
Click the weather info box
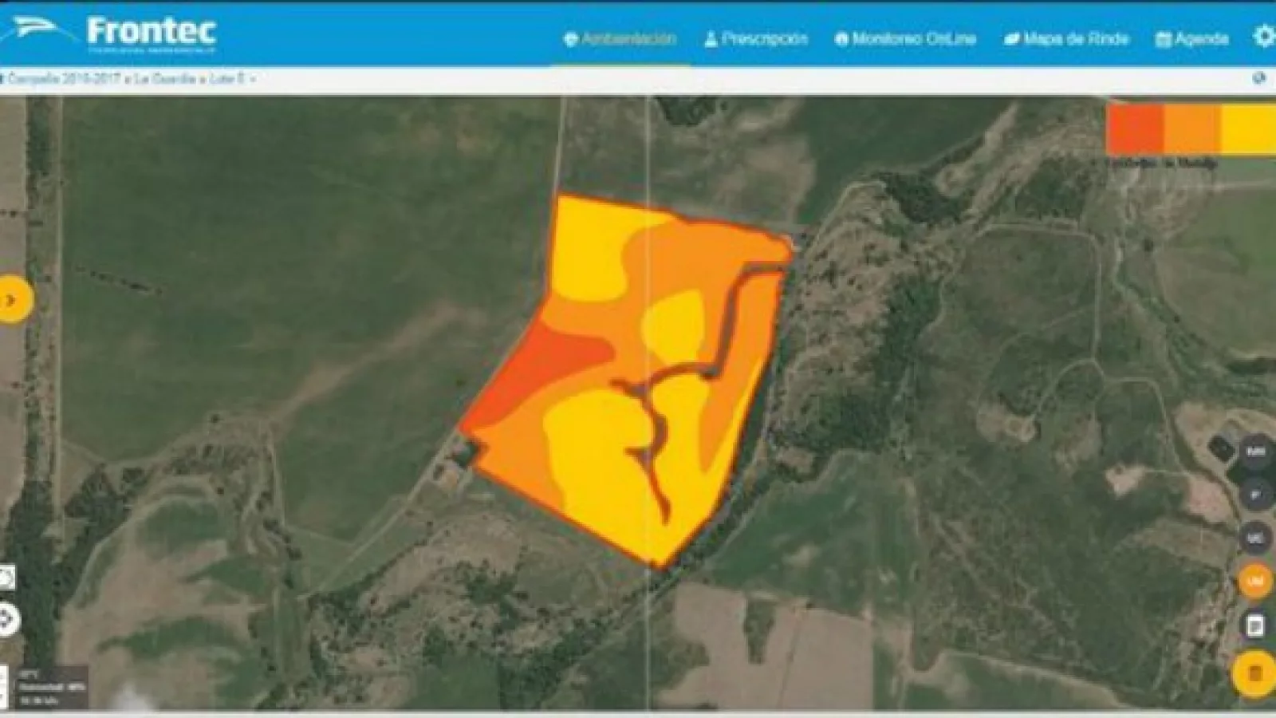click(x=52, y=687)
